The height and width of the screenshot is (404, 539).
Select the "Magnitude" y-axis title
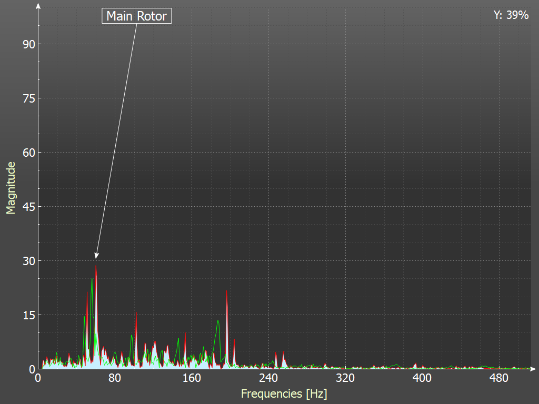tap(11, 188)
